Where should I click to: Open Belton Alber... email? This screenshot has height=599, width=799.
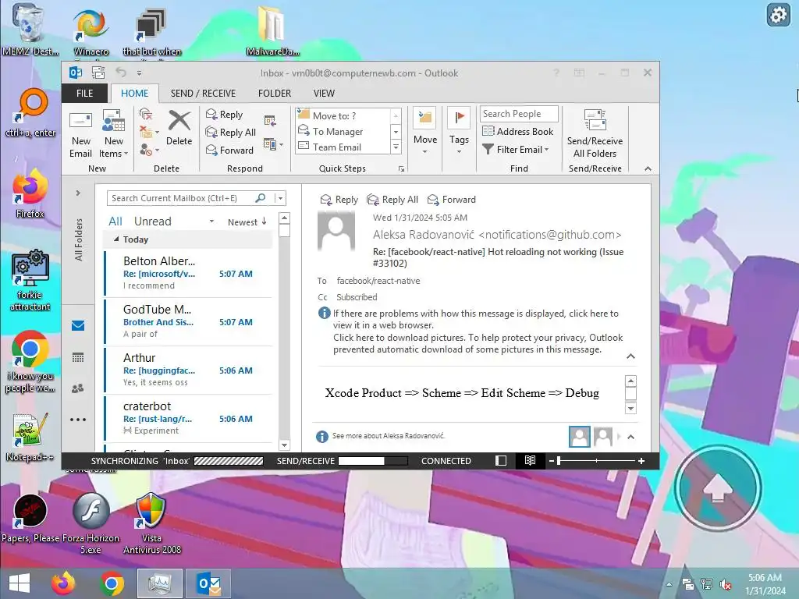[188, 272]
